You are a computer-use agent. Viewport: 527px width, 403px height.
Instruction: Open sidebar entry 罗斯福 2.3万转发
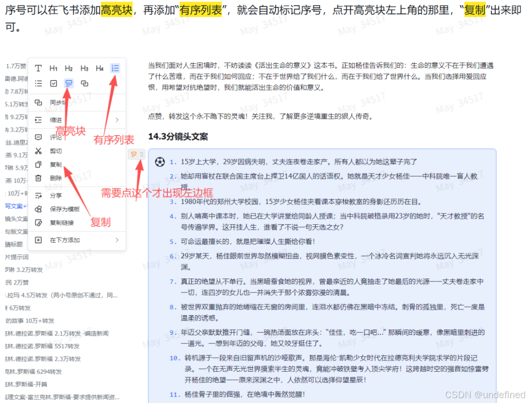tap(43, 359)
